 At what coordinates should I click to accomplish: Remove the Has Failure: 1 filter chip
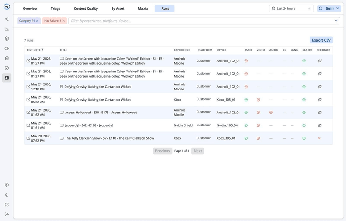point(64,21)
